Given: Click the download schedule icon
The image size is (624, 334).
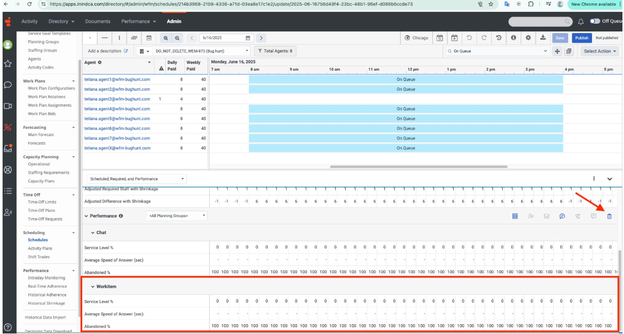Looking at the screenshot, I should [x=543, y=38].
